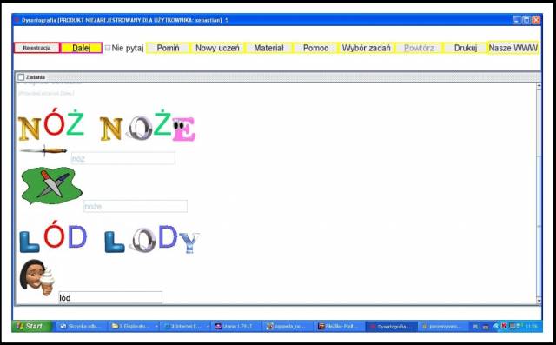The image size is (556, 345).
Task: Click the Rejestracja button
Action: coord(36,48)
